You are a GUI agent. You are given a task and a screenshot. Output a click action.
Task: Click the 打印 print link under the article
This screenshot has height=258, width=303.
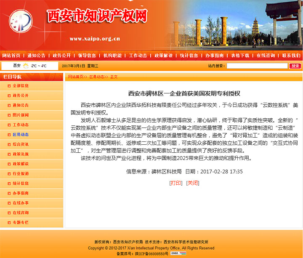tap(176, 183)
